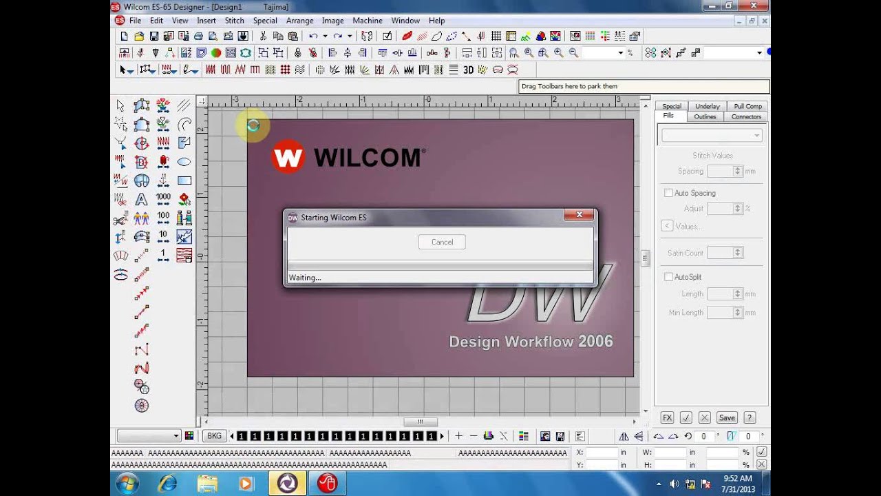The height and width of the screenshot is (496, 881).
Task: Click the 3D view icon
Action: 468,70
